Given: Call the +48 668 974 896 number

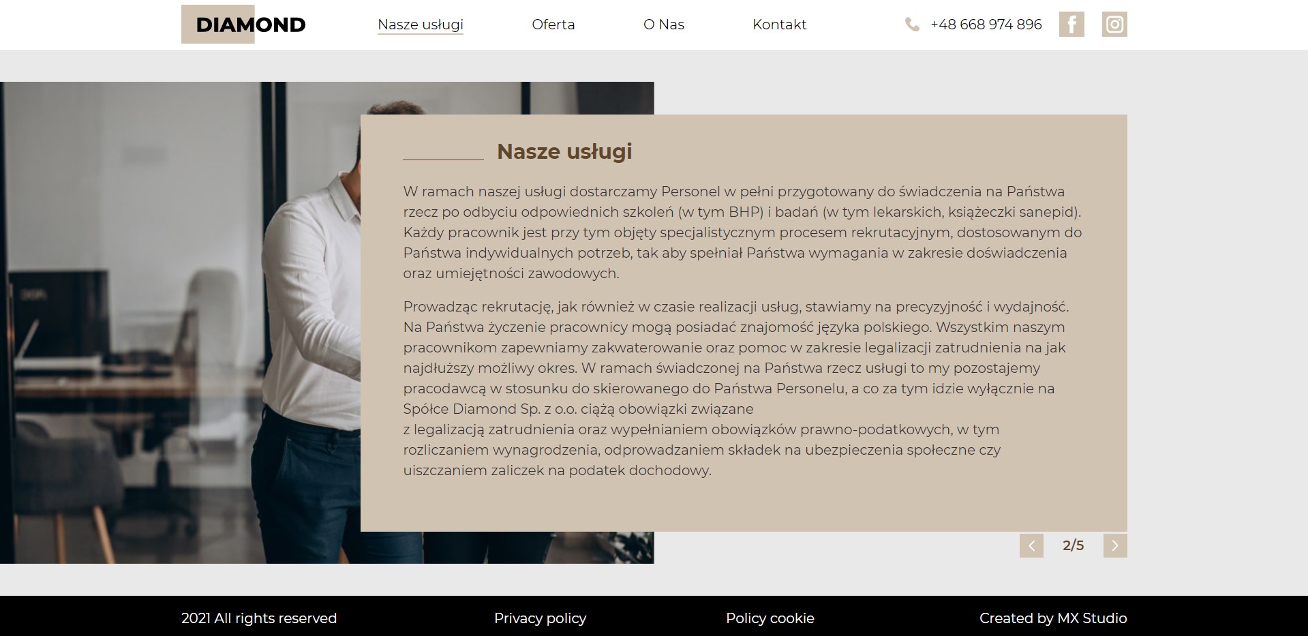Looking at the screenshot, I should pyautogui.click(x=986, y=25).
